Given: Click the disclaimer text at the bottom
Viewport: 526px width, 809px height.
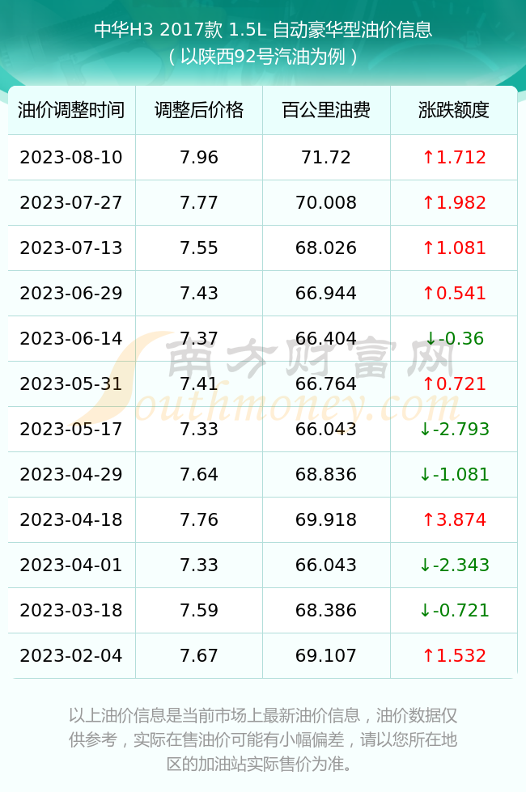Looking at the screenshot, I should (263, 740).
